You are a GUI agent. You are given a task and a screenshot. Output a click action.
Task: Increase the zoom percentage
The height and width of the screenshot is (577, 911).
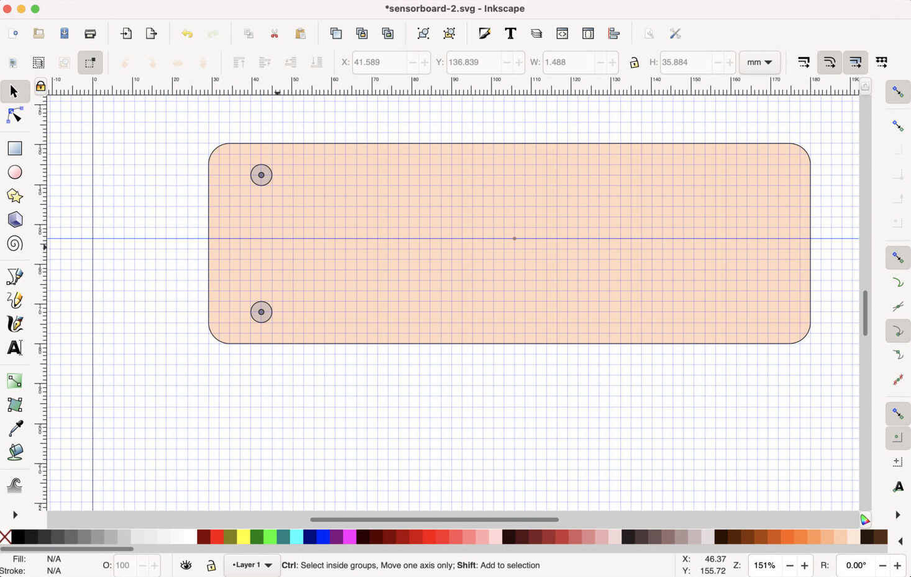click(x=805, y=566)
